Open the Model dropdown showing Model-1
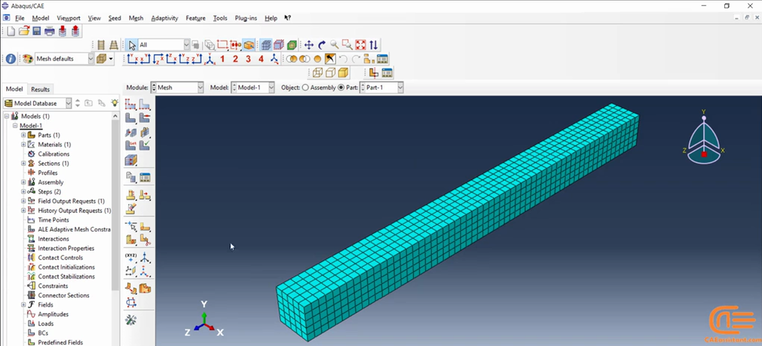 (253, 88)
